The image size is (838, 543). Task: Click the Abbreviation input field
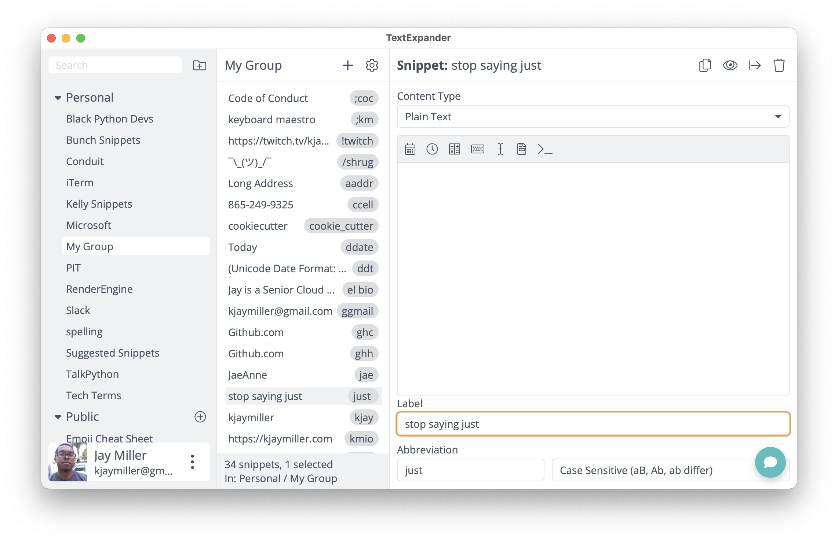pos(470,470)
